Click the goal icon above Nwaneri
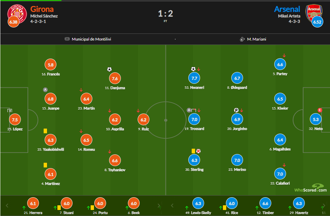 (193, 69)
